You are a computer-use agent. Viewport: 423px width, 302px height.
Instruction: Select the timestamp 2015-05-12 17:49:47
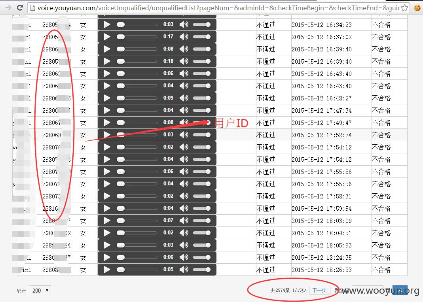(322, 123)
